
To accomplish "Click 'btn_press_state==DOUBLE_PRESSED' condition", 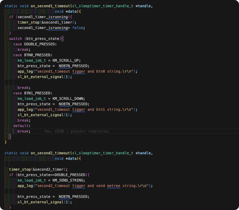I will tap(51, 175).
